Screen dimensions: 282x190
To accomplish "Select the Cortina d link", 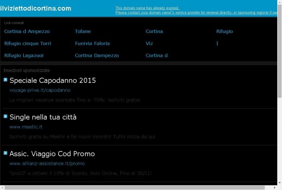I will point(157,56).
